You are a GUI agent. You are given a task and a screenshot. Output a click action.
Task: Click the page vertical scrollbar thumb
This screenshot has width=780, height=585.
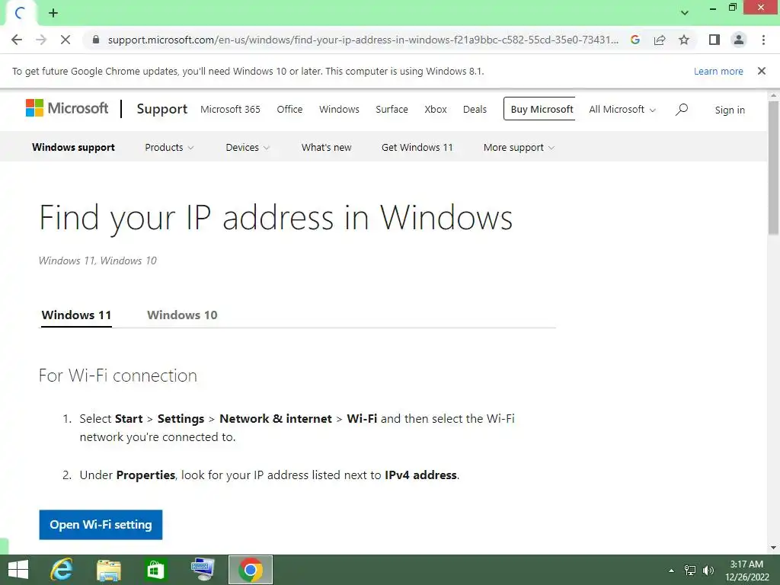773,167
